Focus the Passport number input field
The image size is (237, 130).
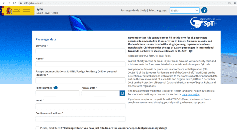point(81,80)
